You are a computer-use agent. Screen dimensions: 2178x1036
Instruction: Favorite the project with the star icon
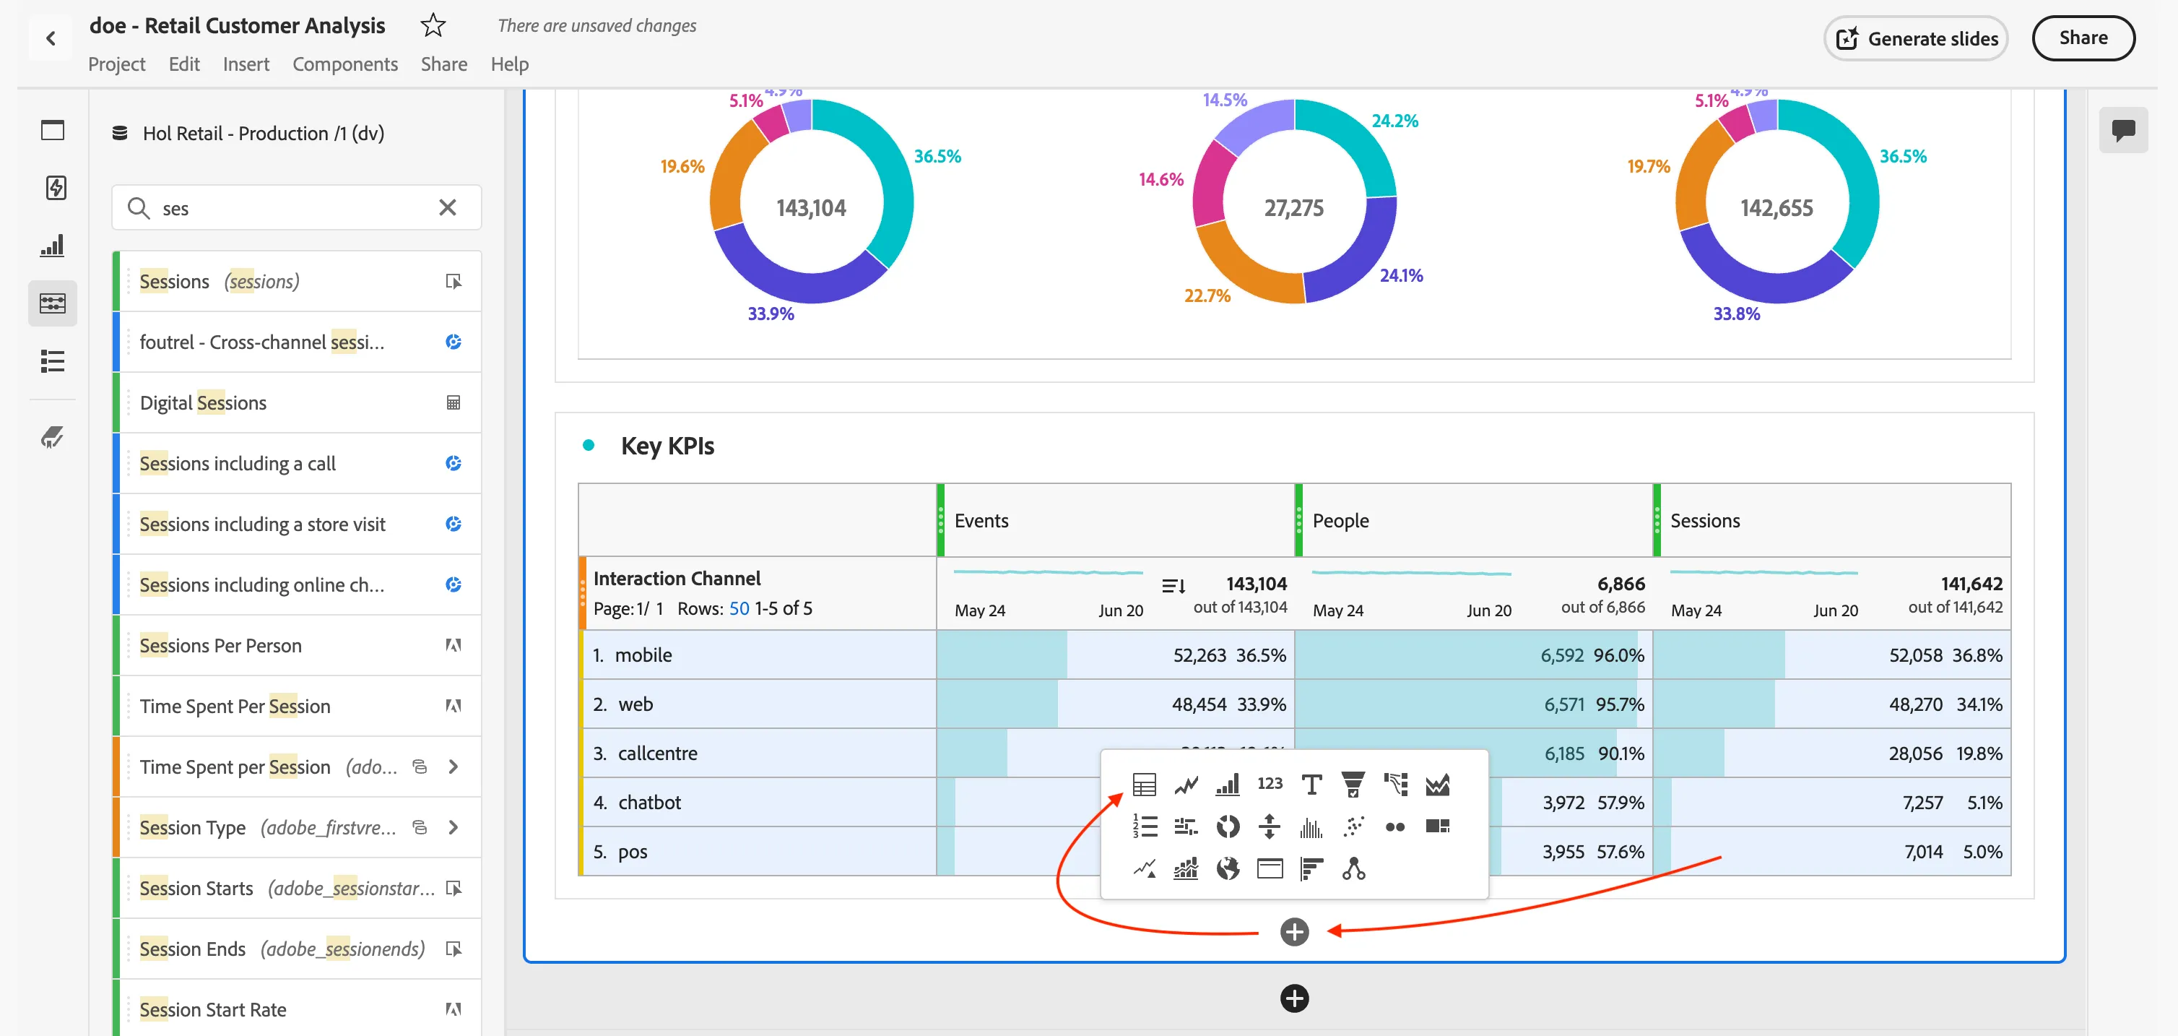pos(433,25)
